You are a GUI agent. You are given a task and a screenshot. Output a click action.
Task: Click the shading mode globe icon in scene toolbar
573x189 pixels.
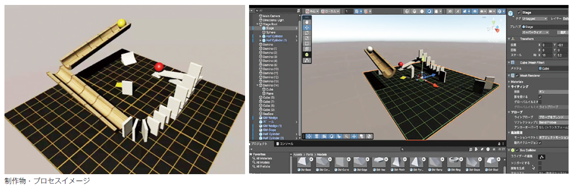(407, 11)
